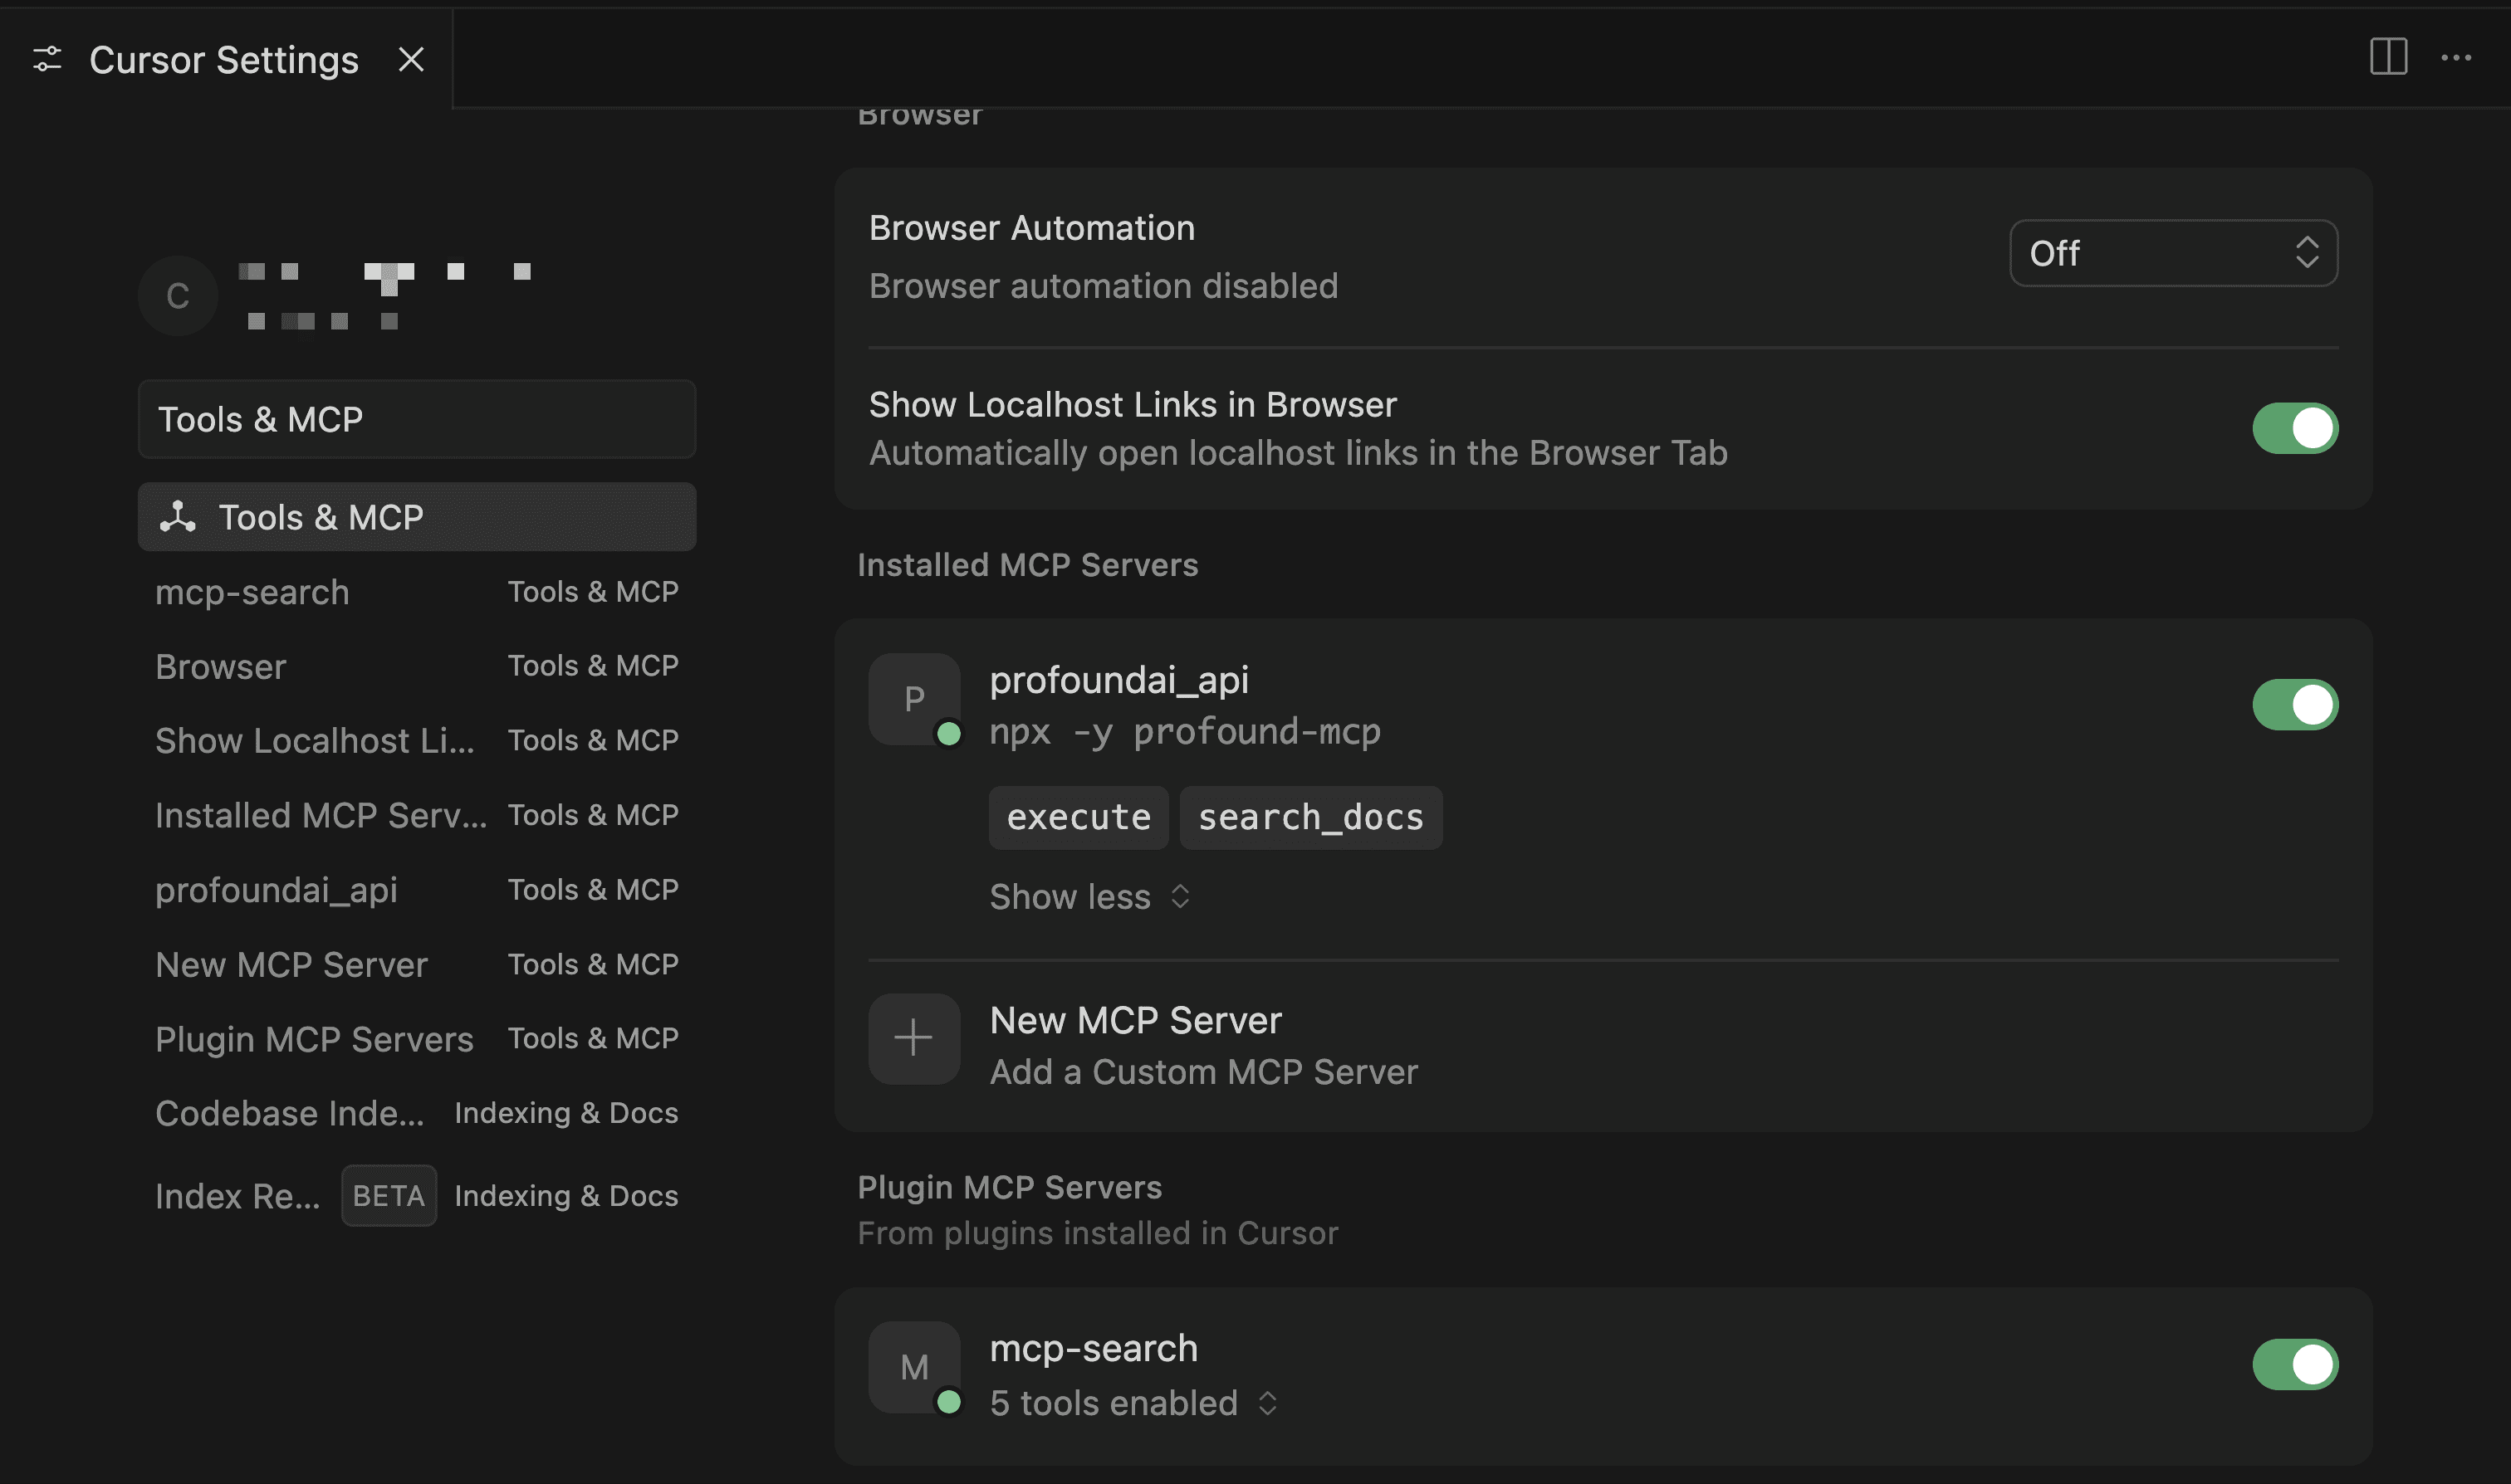Open the mcp-search search result

[x=417, y=591]
